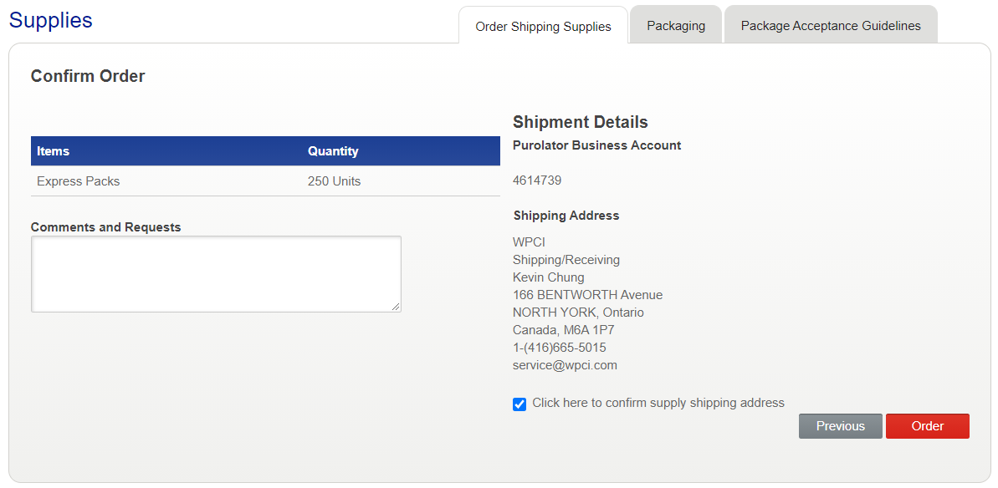The image size is (998, 488).
Task: Click the Comments and Requests label
Action: click(x=106, y=227)
